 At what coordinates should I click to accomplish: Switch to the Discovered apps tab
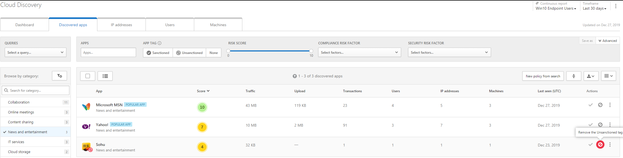click(73, 25)
